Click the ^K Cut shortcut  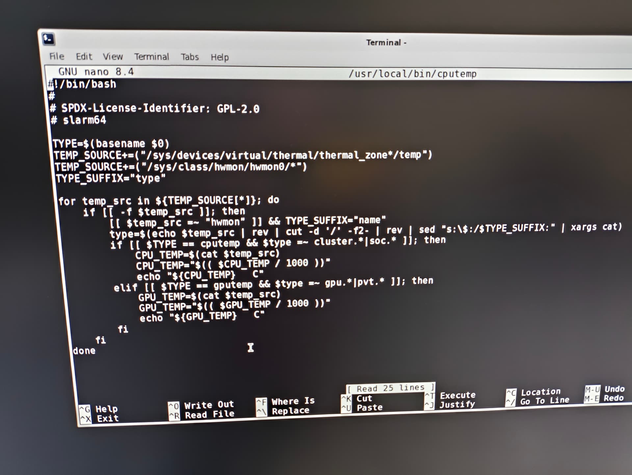click(357, 399)
